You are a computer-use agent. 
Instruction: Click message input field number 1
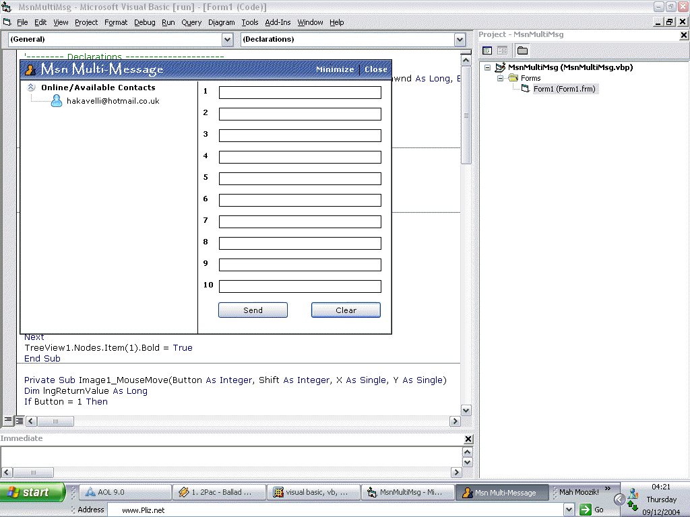[x=300, y=92]
